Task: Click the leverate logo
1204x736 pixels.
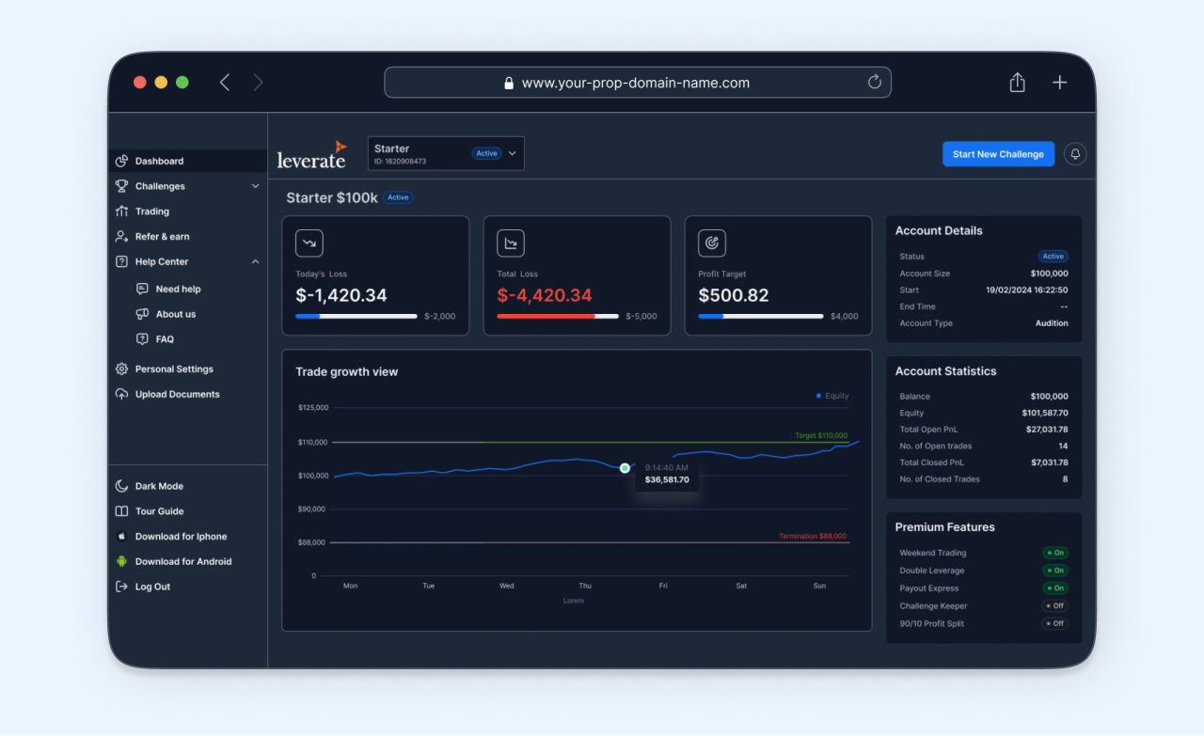Action: (311, 155)
